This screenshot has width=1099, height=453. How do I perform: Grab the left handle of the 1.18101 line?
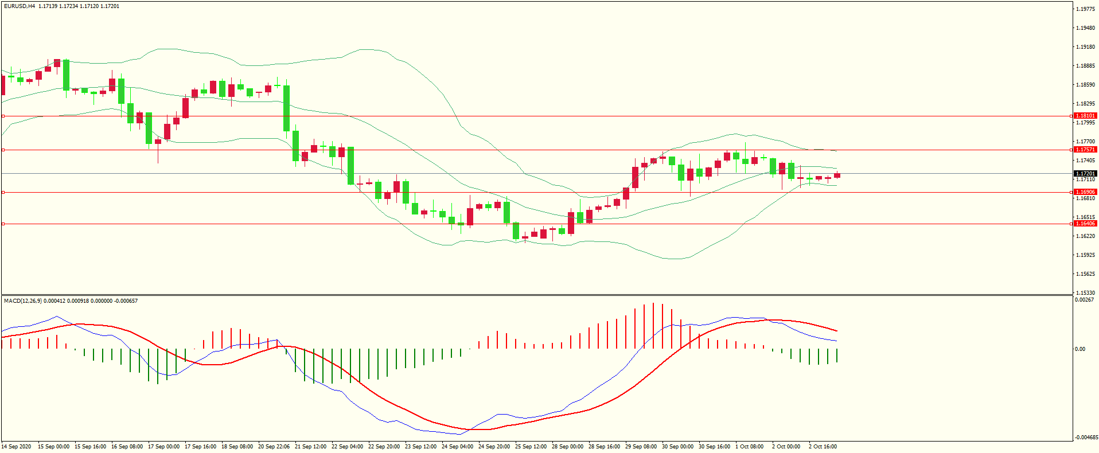tap(3, 116)
